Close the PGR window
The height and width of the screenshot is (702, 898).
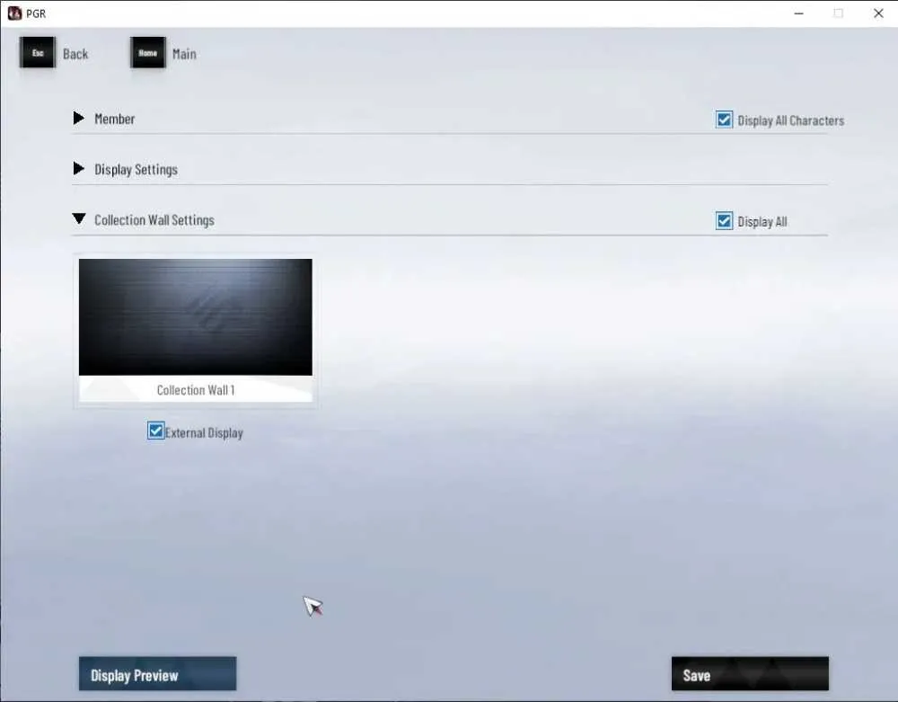[878, 13]
